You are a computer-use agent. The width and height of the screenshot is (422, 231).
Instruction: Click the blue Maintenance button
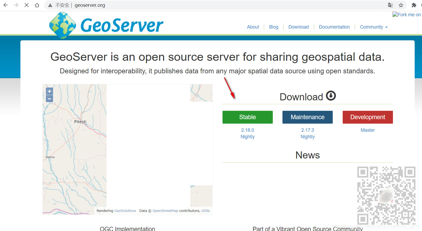(x=308, y=117)
